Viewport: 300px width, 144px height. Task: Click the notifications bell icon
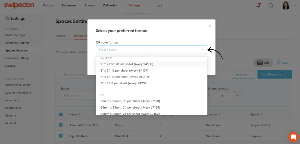coord(258,6)
